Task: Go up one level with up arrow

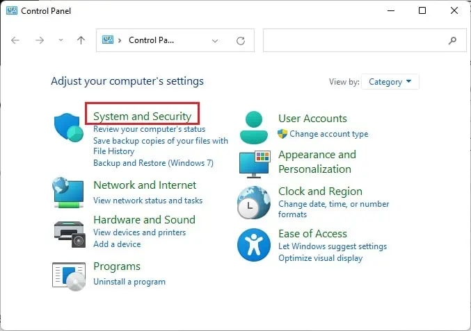Action: (x=81, y=40)
